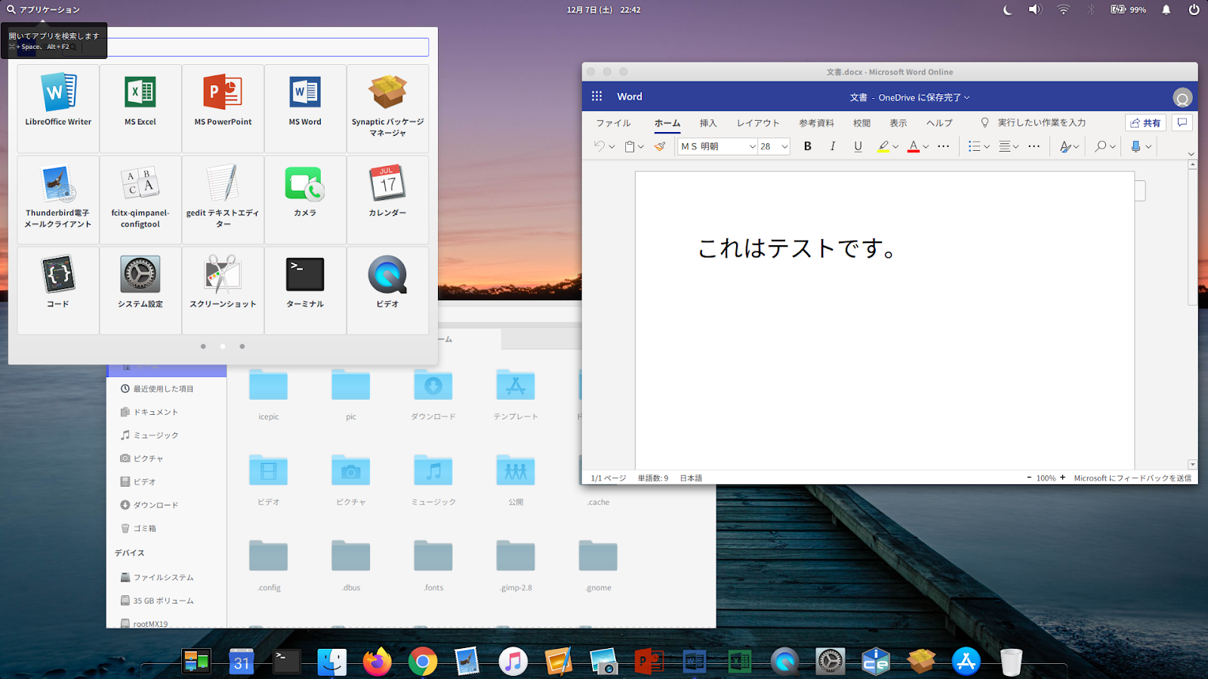The image size is (1208, 679).
Task: Switch to the レイアウト tab
Action: (758, 123)
